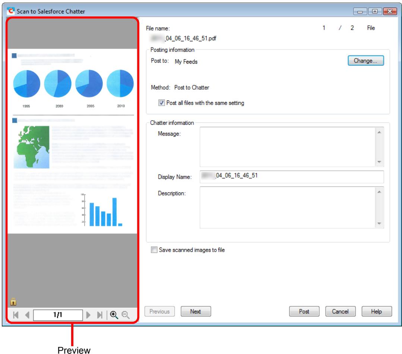Click the Display Name field

coord(292,177)
